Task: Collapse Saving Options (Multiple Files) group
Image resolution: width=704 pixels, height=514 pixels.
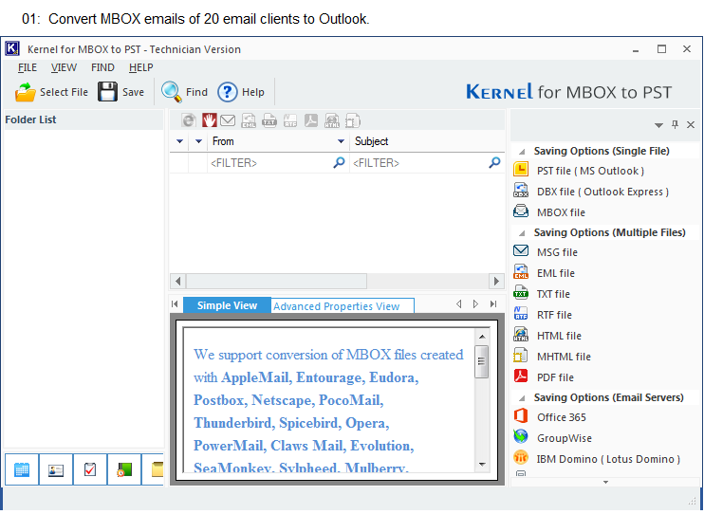Action: (522, 233)
